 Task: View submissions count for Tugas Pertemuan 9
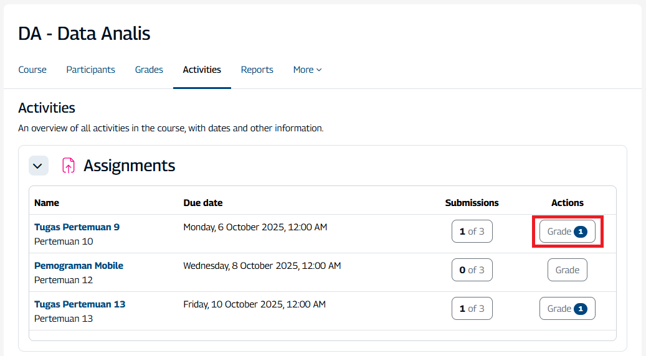pyautogui.click(x=472, y=232)
